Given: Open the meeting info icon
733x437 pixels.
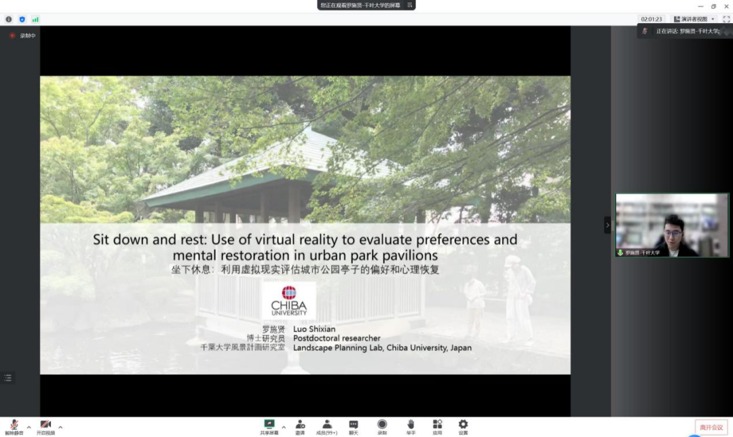Looking at the screenshot, I should click(x=9, y=19).
